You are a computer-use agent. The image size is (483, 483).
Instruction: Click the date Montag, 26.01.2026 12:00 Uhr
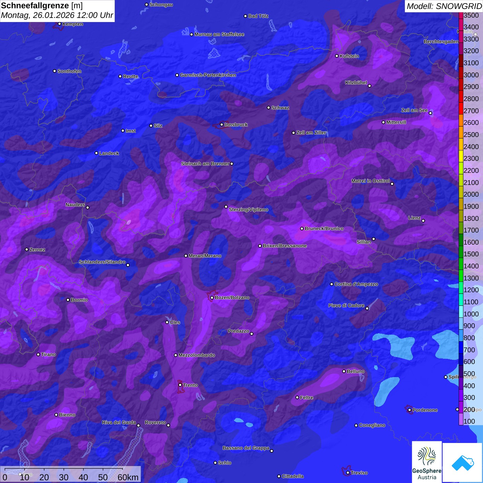(x=57, y=15)
